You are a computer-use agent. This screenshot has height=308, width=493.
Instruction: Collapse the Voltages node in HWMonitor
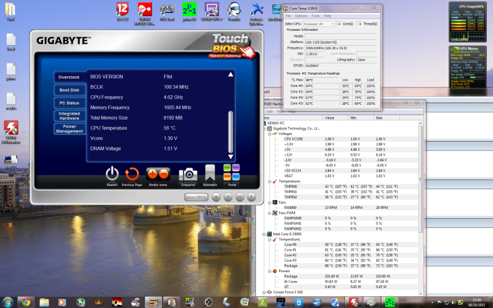(269, 134)
